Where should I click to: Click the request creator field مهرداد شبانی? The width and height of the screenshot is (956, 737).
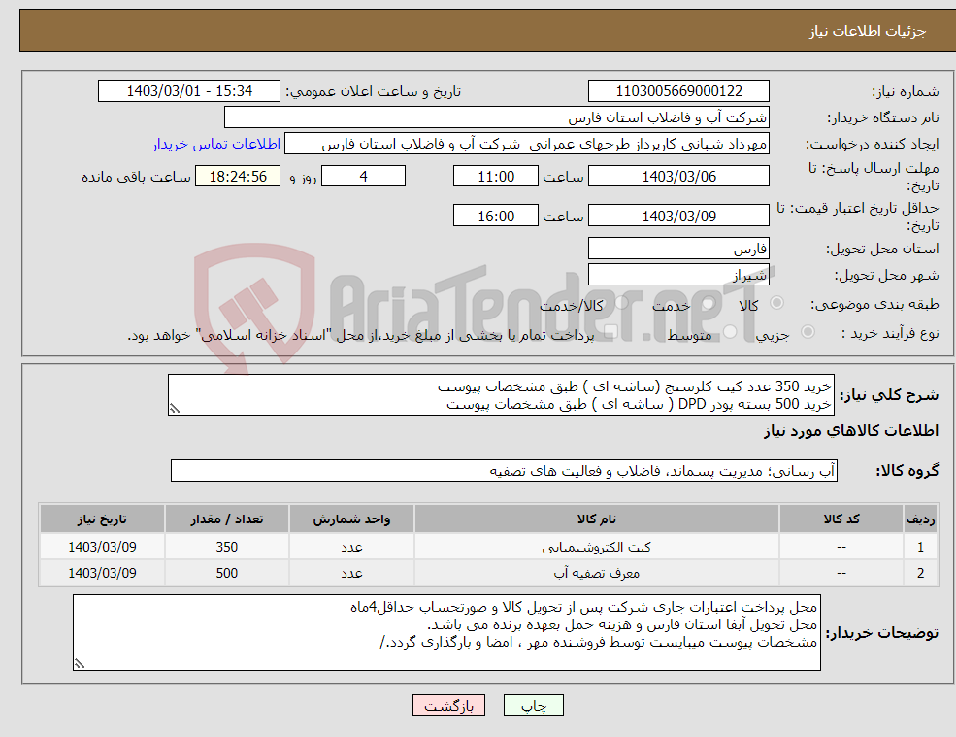click(x=527, y=144)
